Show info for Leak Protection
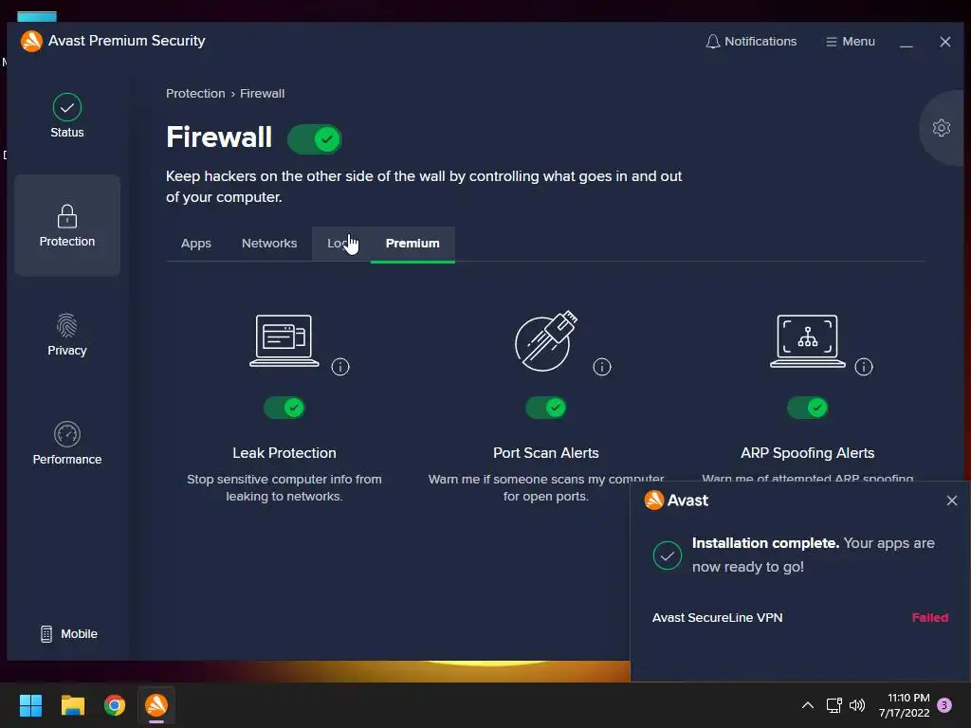 (x=340, y=367)
